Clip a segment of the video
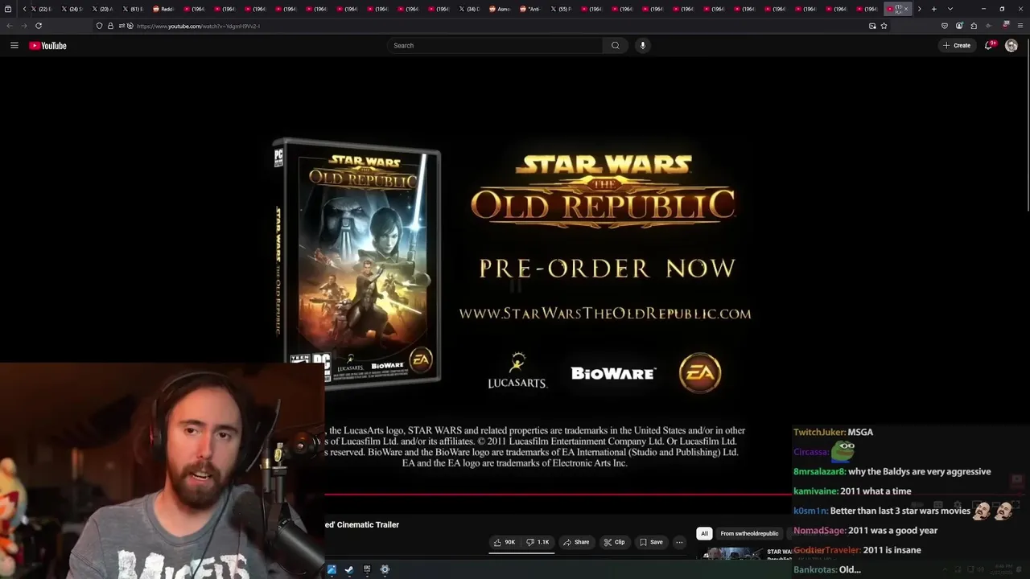The height and width of the screenshot is (579, 1030). (614, 542)
